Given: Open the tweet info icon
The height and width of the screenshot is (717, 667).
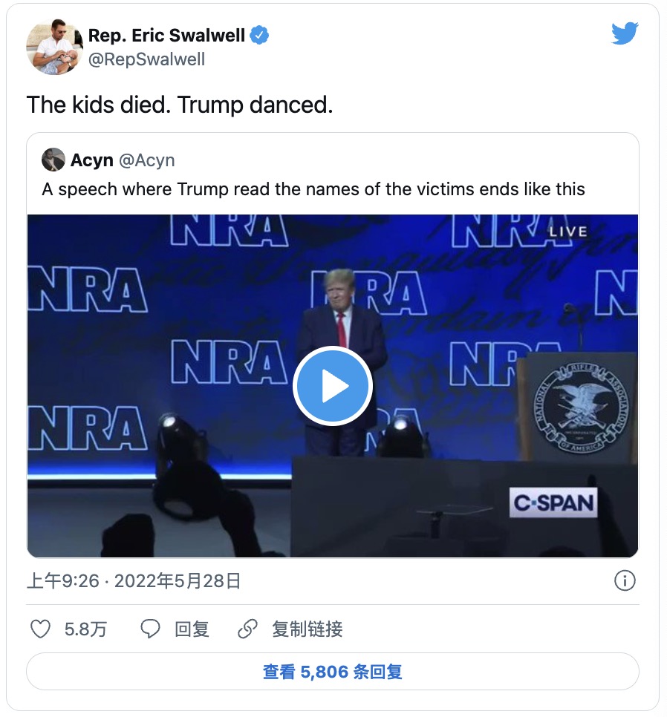Looking at the screenshot, I should point(625,580).
